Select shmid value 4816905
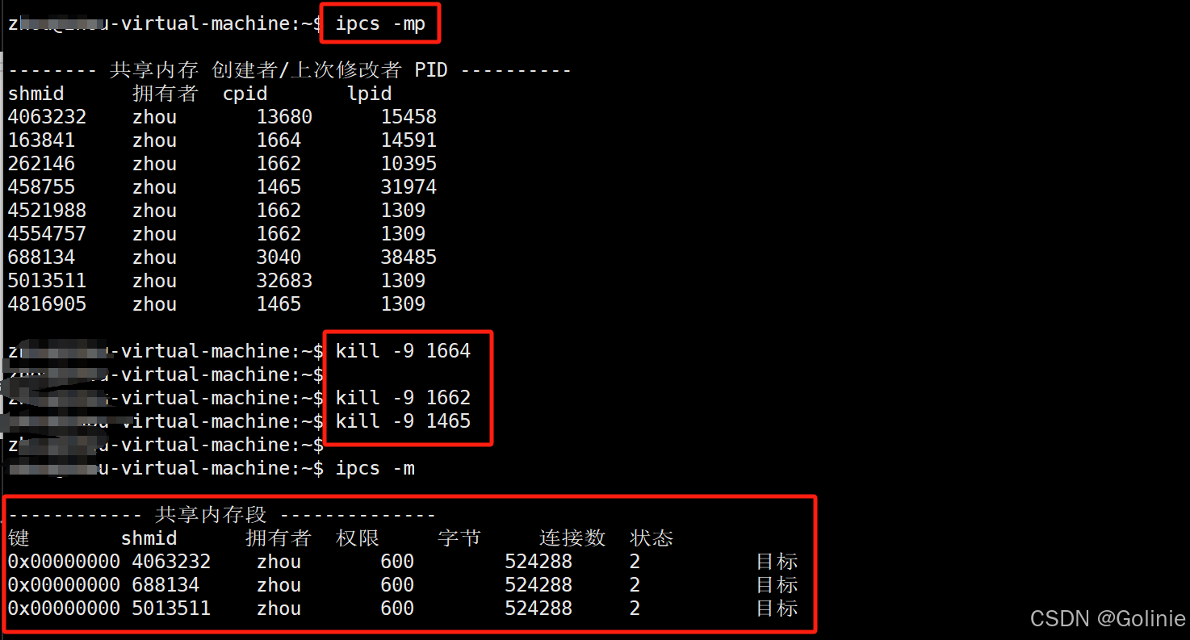Image resolution: width=1190 pixels, height=640 pixels. click(x=47, y=304)
